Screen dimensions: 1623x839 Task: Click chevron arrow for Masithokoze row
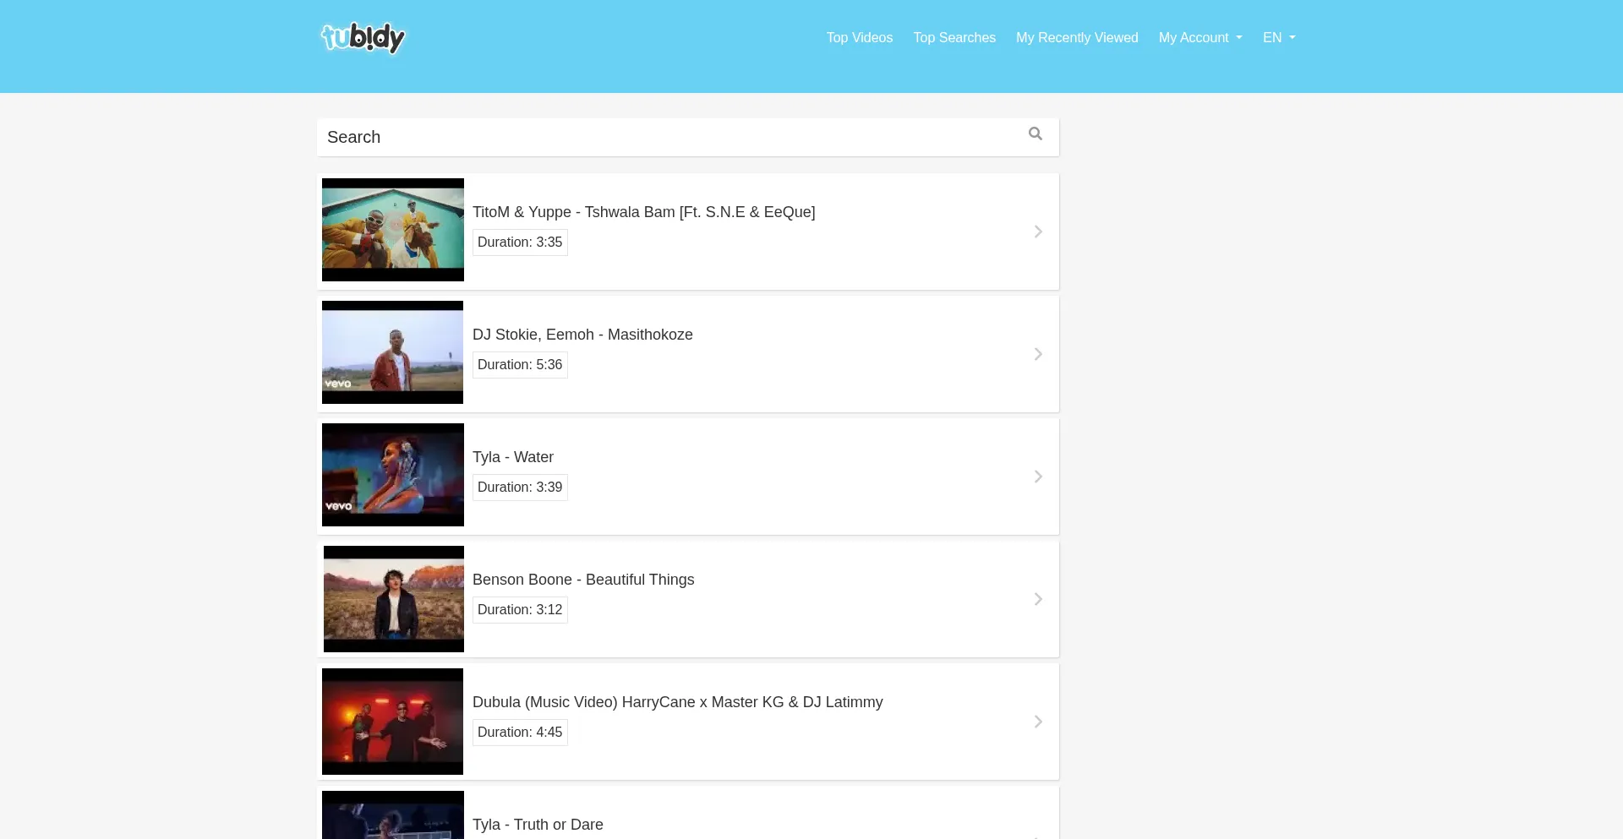[1037, 354]
